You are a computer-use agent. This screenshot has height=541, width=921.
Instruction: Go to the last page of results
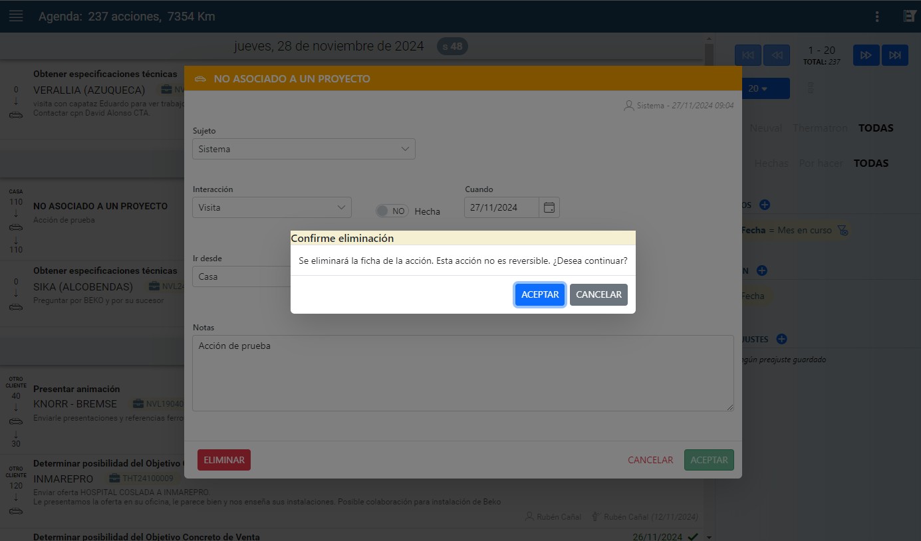pyautogui.click(x=895, y=55)
